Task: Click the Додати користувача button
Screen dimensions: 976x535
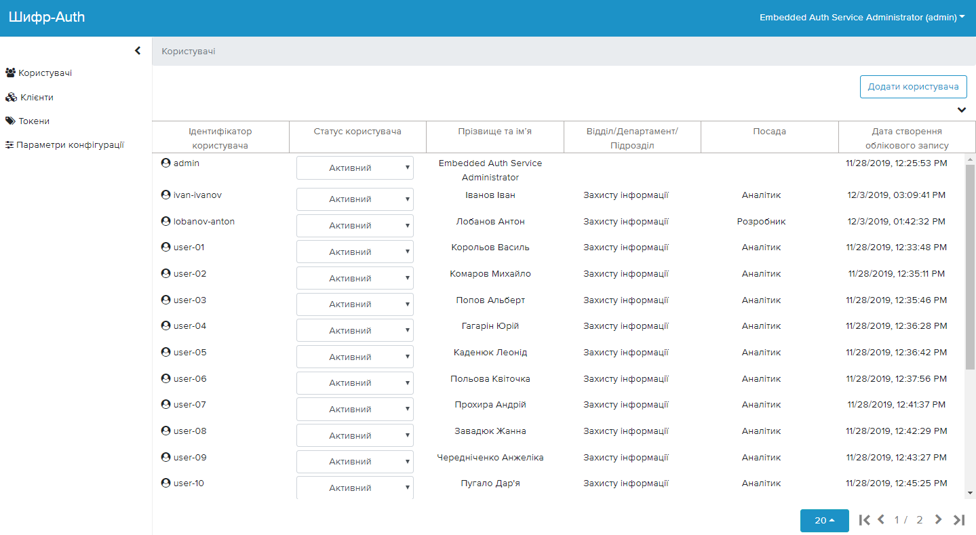Action: [x=913, y=86]
